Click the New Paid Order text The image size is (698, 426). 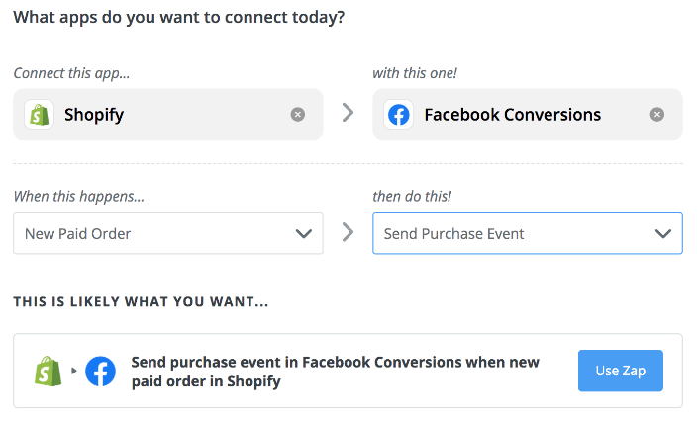pos(78,234)
